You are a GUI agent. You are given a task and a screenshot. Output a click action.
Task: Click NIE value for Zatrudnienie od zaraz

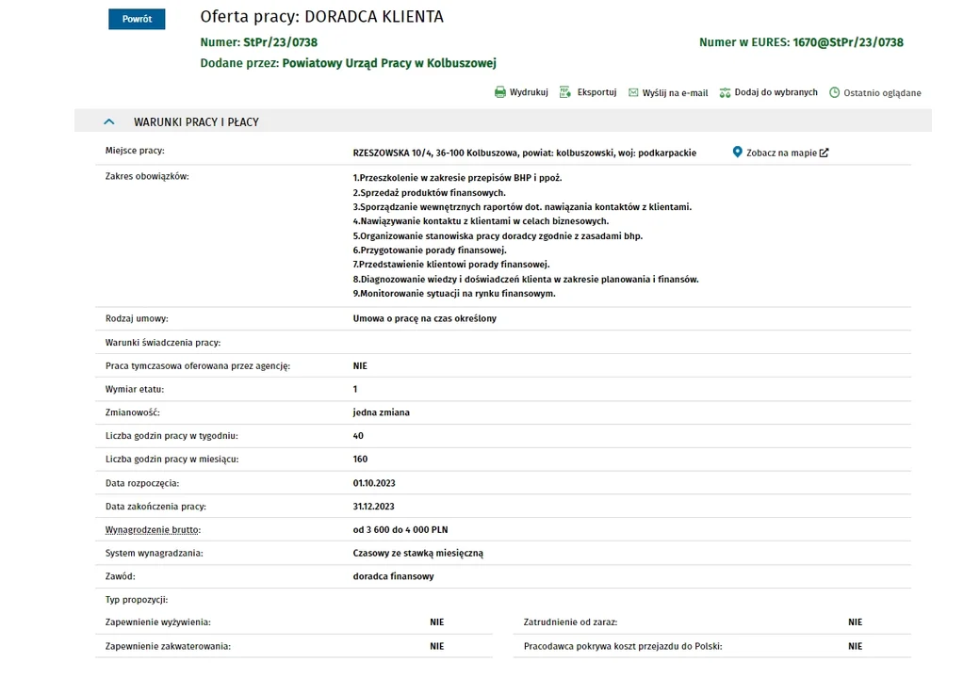tap(855, 621)
